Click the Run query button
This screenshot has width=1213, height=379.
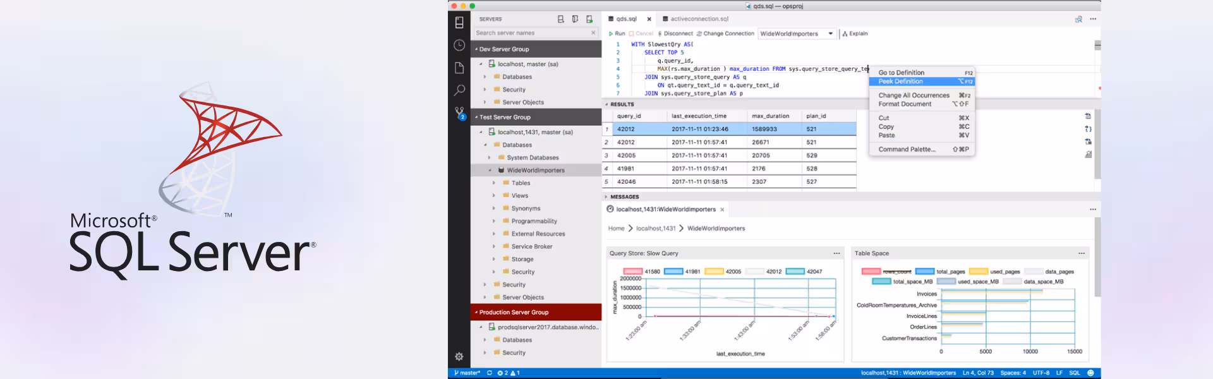point(617,33)
